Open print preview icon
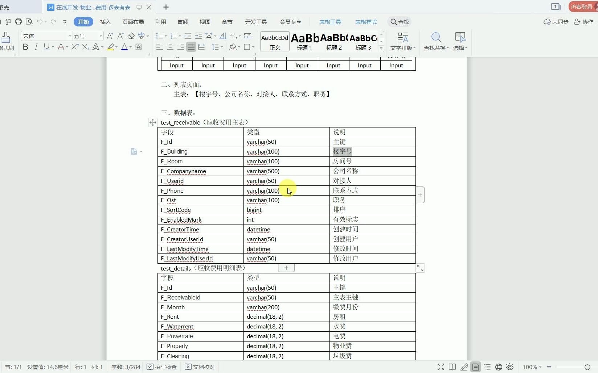The width and height of the screenshot is (598, 373). [29, 22]
